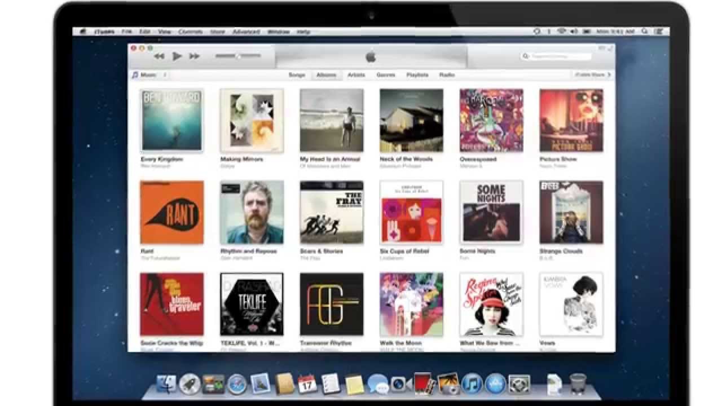Open Photo Booth icon in Dock
Viewport: 722px width, 406px height.
pos(424,384)
